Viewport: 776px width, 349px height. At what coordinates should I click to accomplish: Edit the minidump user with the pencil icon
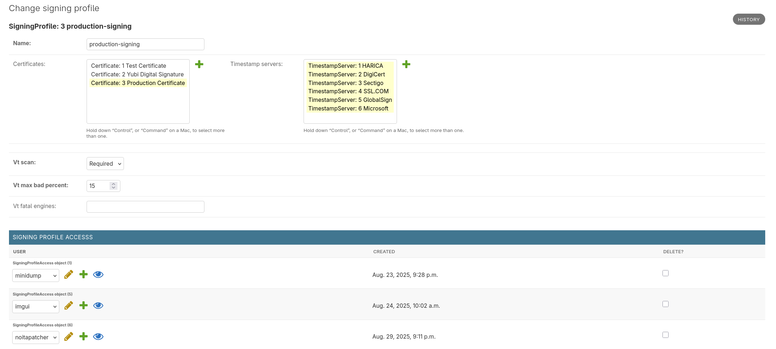tap(69, 275)
